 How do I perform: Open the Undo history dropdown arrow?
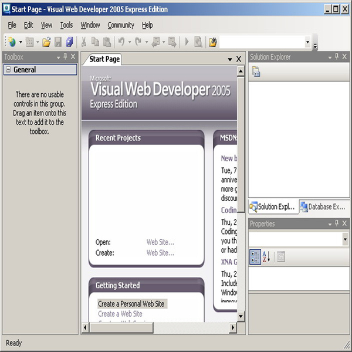(x=130, y=42)
